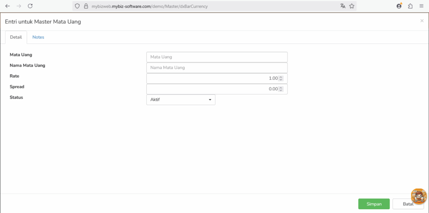Image resolution: width=429 pixels, height=213 pixels.
Task: Bookmark this page with star icon
Action: (352, 6)
